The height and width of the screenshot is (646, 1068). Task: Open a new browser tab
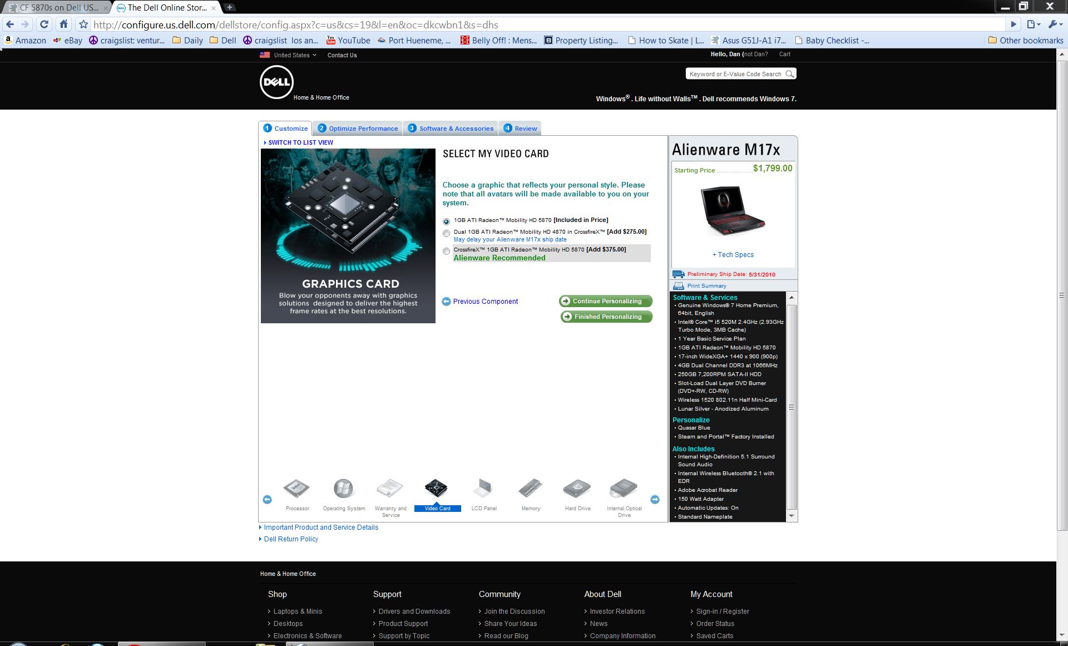(230, 7)
